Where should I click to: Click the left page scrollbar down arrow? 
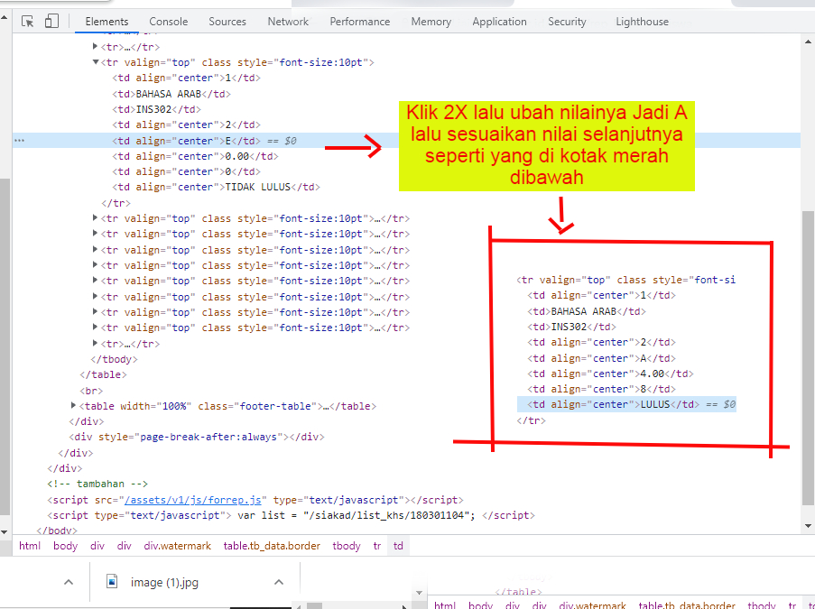[x=5, y=531]
